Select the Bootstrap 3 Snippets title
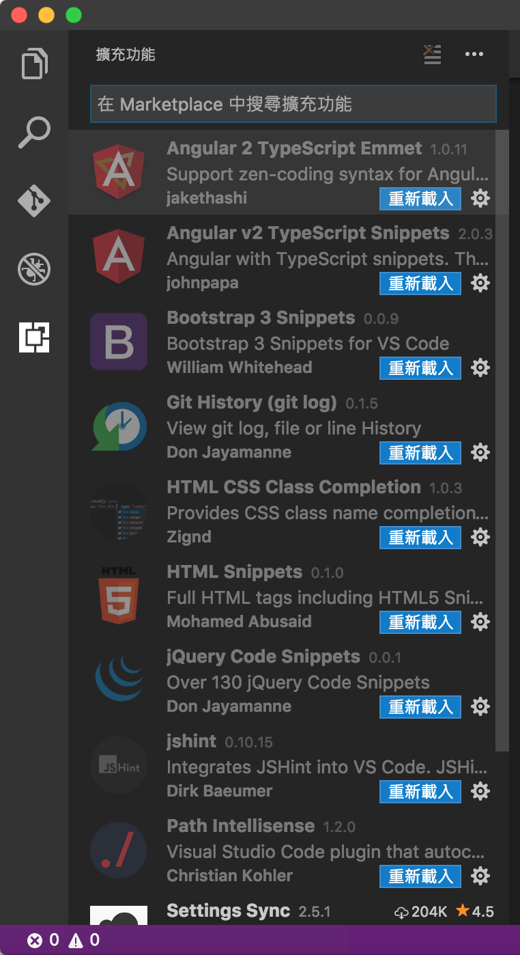The width and height of the screenshot is (520, 955). point(261,318)
